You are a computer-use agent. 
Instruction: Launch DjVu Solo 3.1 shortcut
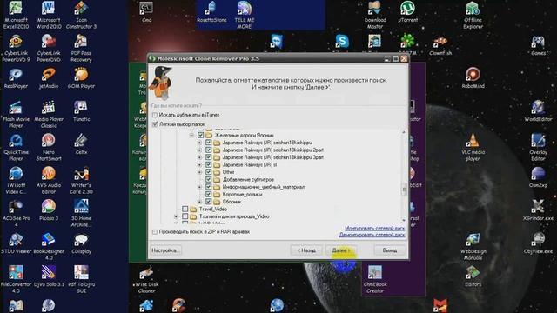(49, 276)
